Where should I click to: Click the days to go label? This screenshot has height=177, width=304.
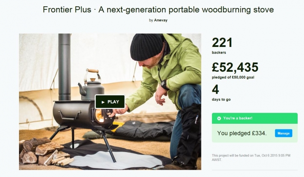point(221,100)
